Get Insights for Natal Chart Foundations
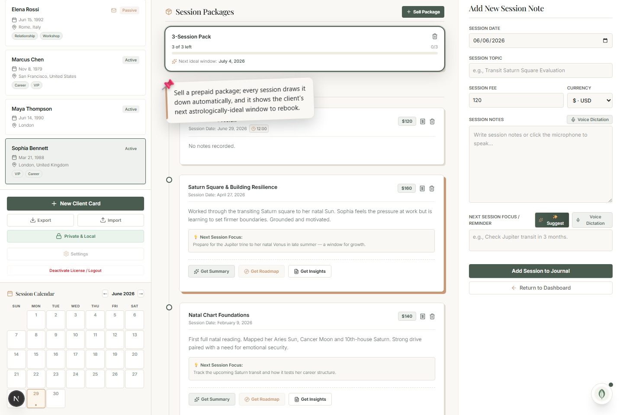The width and height of the screenshot is (623, 415). coord(310,399)
